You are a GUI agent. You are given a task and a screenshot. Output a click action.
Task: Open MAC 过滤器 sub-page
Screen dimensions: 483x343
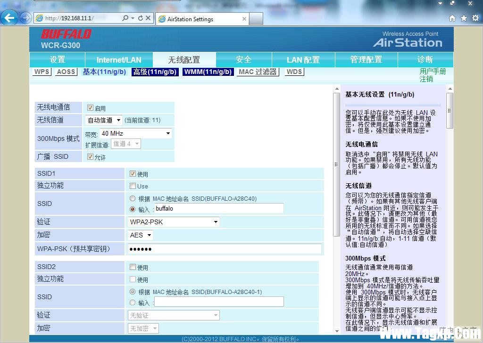pos(258,72)
